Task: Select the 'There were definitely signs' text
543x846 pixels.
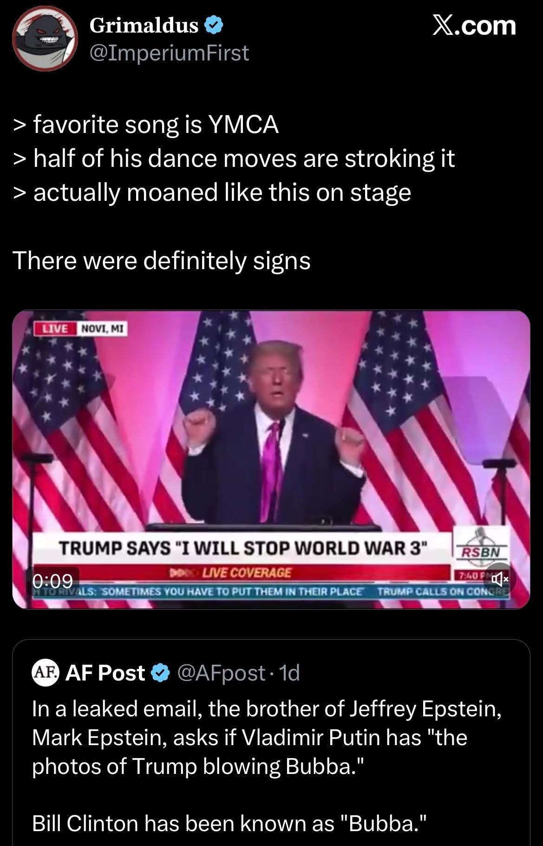Action: point(162,260)
